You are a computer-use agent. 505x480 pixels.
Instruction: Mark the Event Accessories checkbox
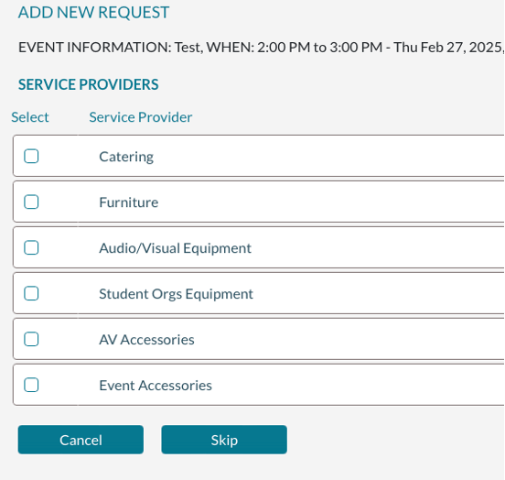point(31,385)
